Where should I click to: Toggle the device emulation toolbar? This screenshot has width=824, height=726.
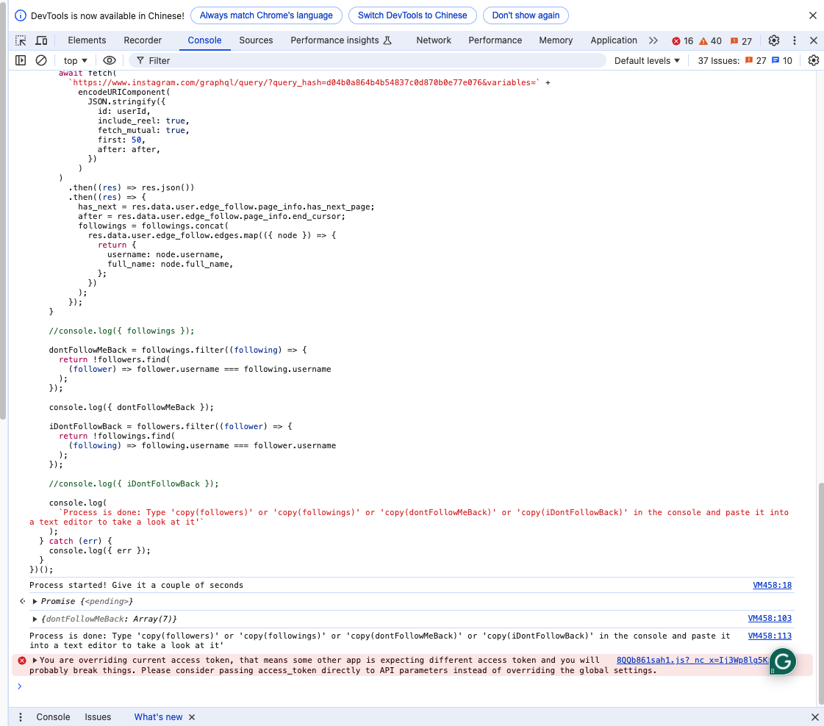coord(41,40)
